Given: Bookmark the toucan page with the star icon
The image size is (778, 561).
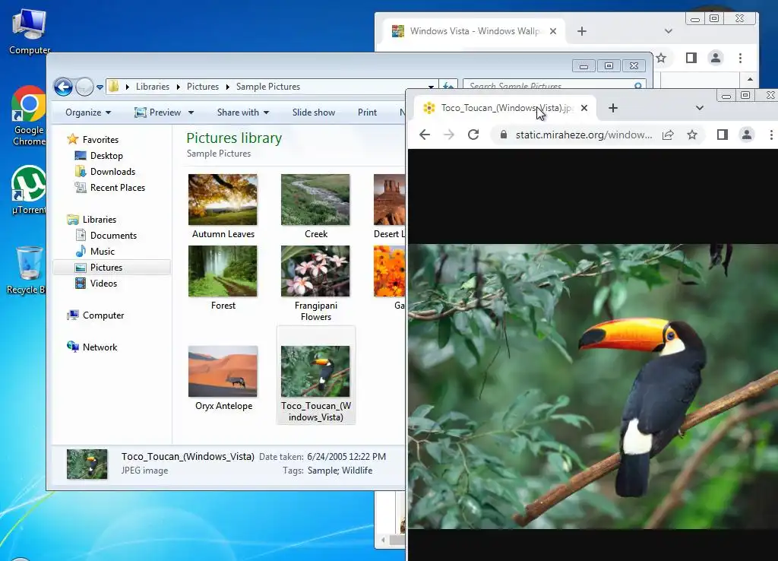Looking at the screenshot, I should click(x=692, y=135).
